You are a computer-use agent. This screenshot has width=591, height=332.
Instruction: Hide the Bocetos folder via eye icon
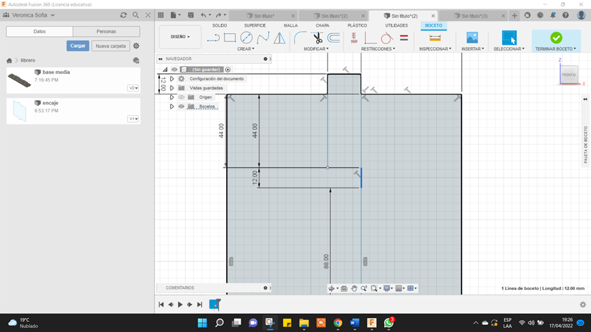(x=181, y=107)
